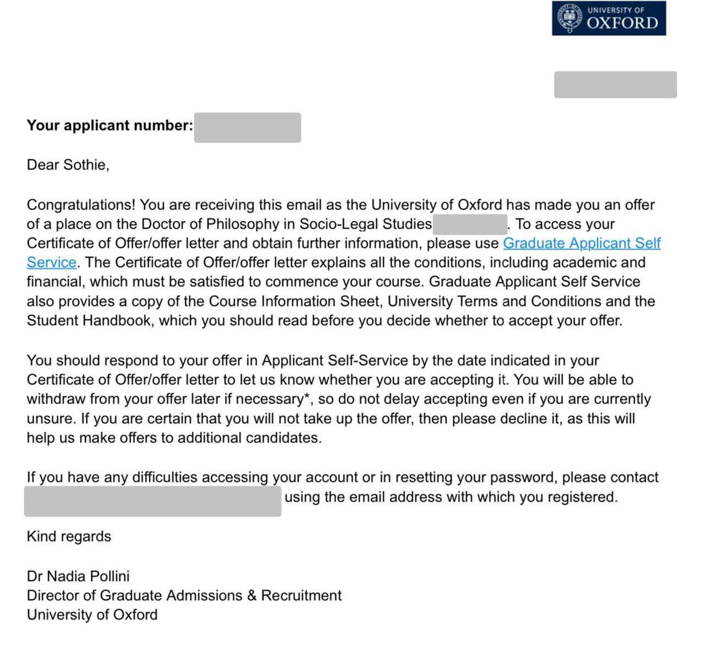Click the 'Kind regards' sign-off
This screenshot has height=645, width=704.
pos(69,537)
